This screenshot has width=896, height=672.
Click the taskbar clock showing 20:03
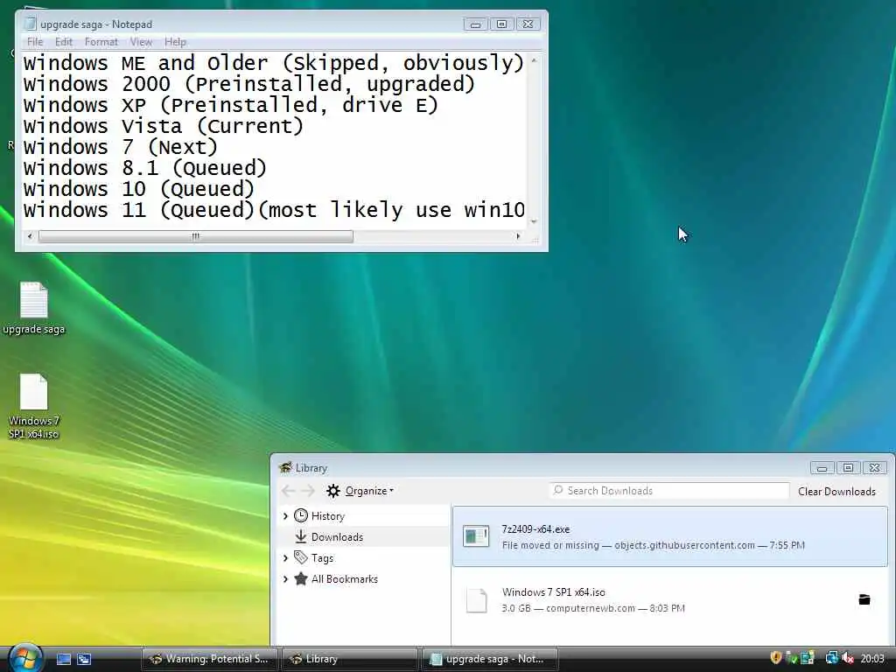(872, 659)
